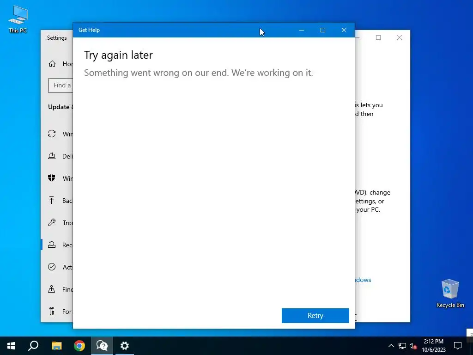Open taskbar Search magnifier

click(33, 346)
